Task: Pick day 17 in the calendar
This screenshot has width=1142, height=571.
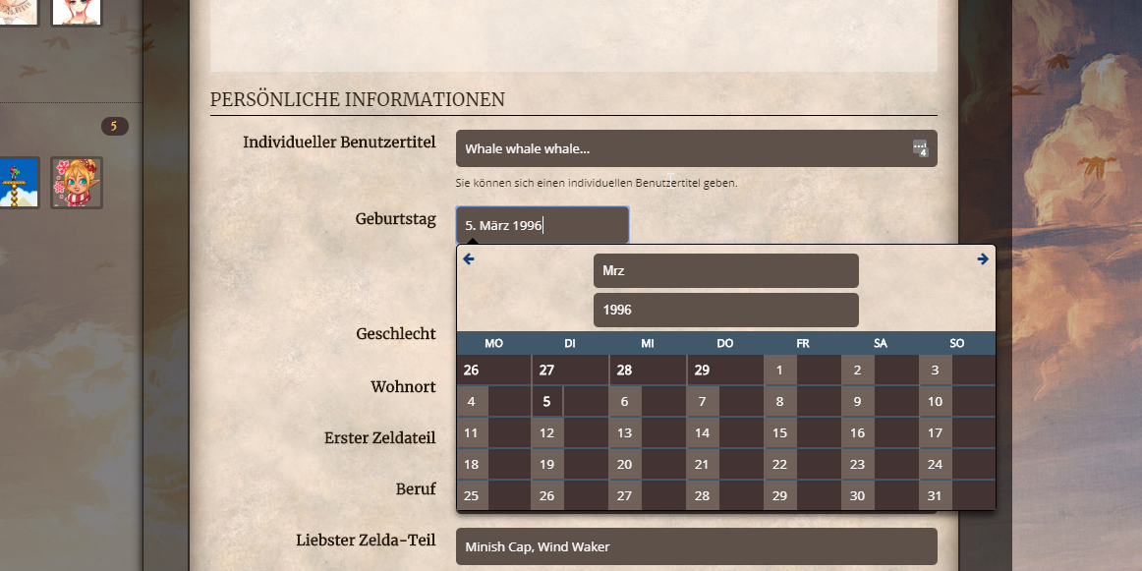Action: pyautogui.click(x=936, y=432)
